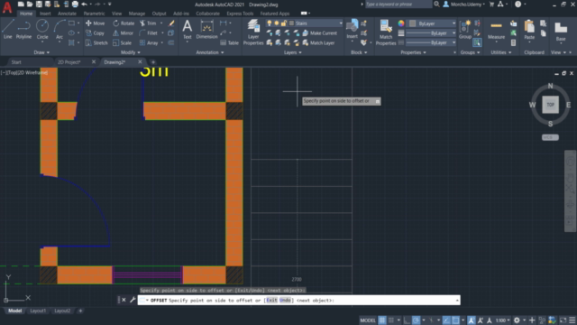Click the Plot printer icon
This screenshot has height=325, width=577.
click(x=75, y=4)
